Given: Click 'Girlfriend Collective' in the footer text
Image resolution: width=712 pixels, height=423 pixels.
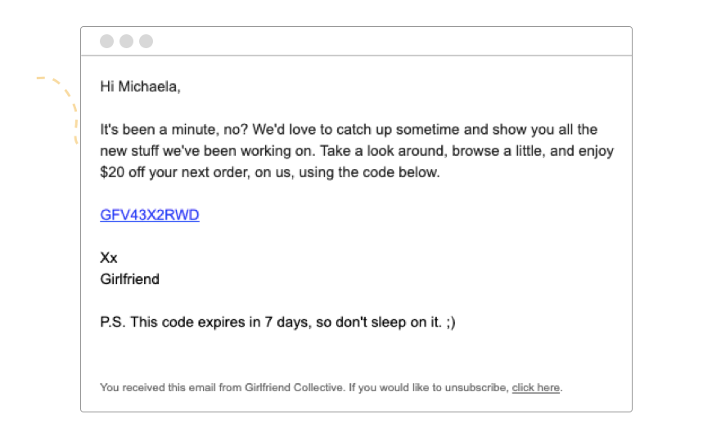Looking at the screenshot, I should click(x=294, y=388).
